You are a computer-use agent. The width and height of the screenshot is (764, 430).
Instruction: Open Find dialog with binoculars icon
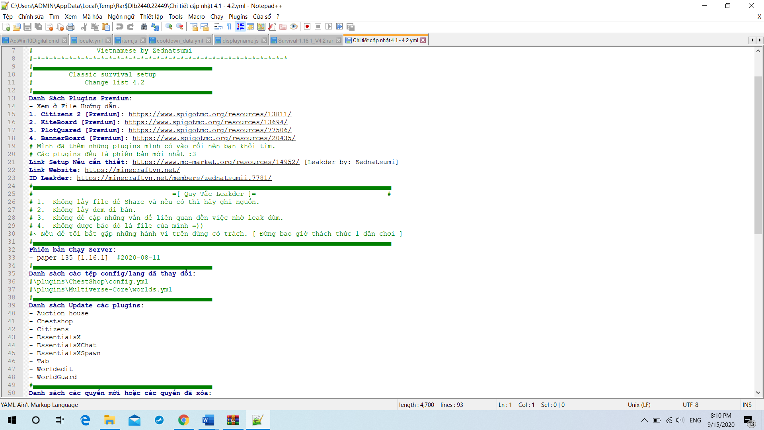tap(144, 27)
